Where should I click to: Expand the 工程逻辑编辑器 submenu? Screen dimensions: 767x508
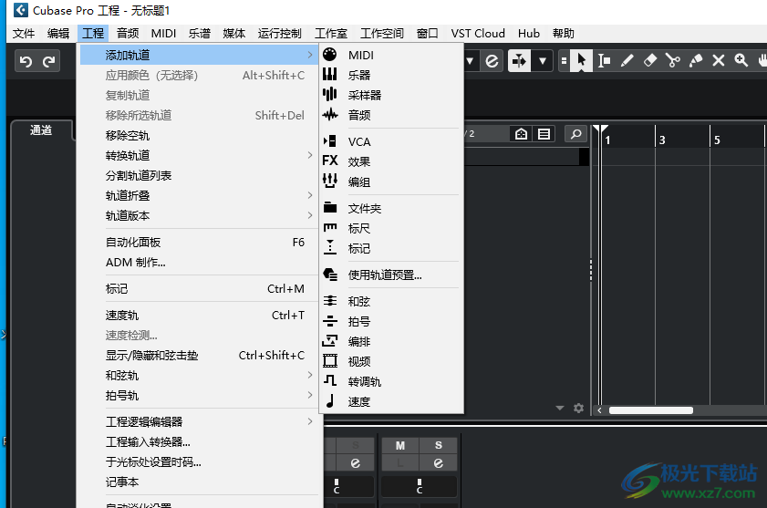tap(199, 421)
